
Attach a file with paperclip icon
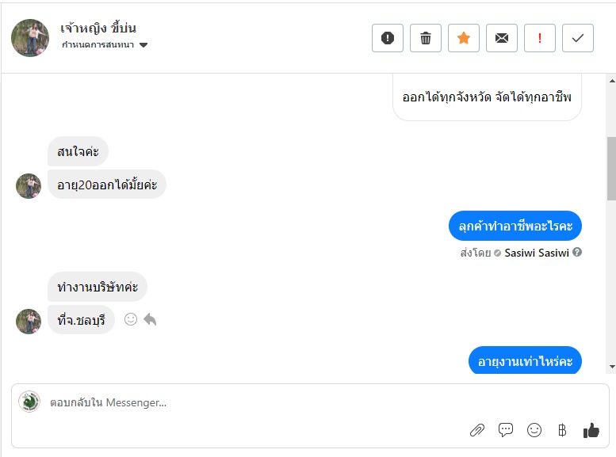(x=476, y=430)
